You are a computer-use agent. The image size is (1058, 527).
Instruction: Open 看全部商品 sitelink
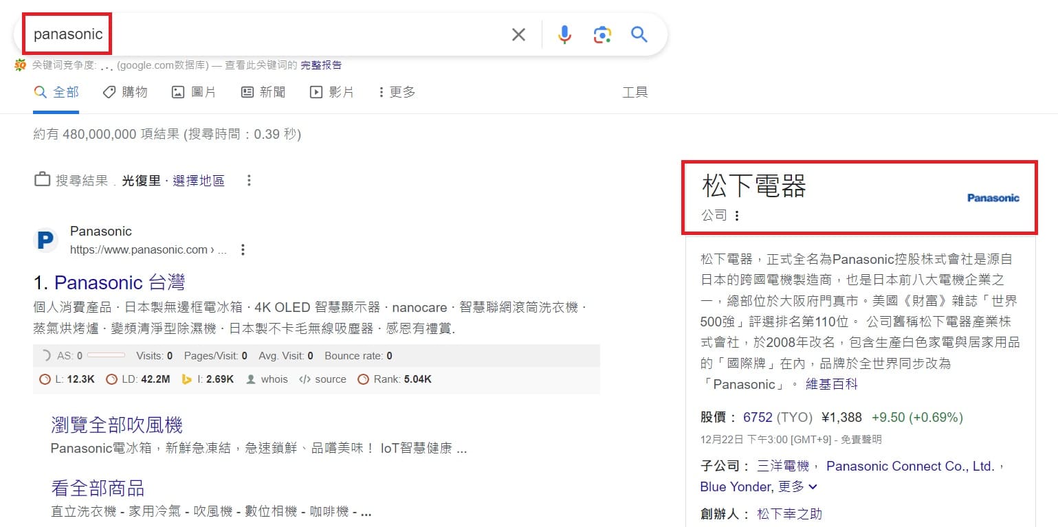tap(98, 488)
